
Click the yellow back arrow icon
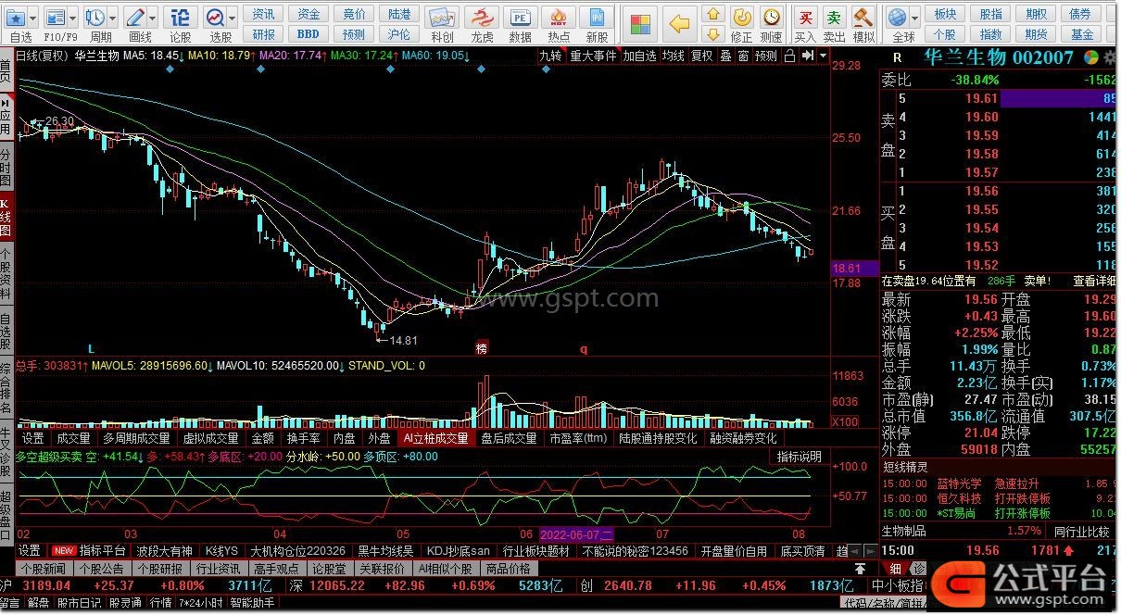[x=681, y=24]
